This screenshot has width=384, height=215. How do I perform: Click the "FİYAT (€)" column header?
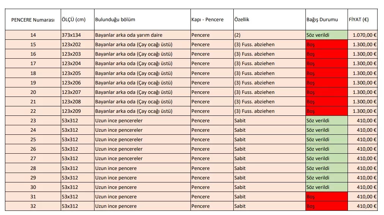point(358,20)
